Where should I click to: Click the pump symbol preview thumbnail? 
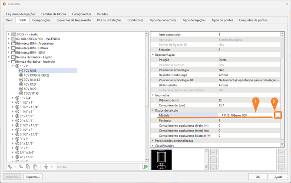162,160
